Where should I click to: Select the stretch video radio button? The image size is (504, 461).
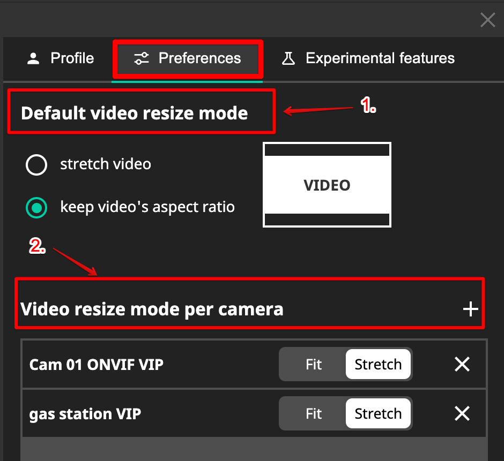click(x=37, y=164)
